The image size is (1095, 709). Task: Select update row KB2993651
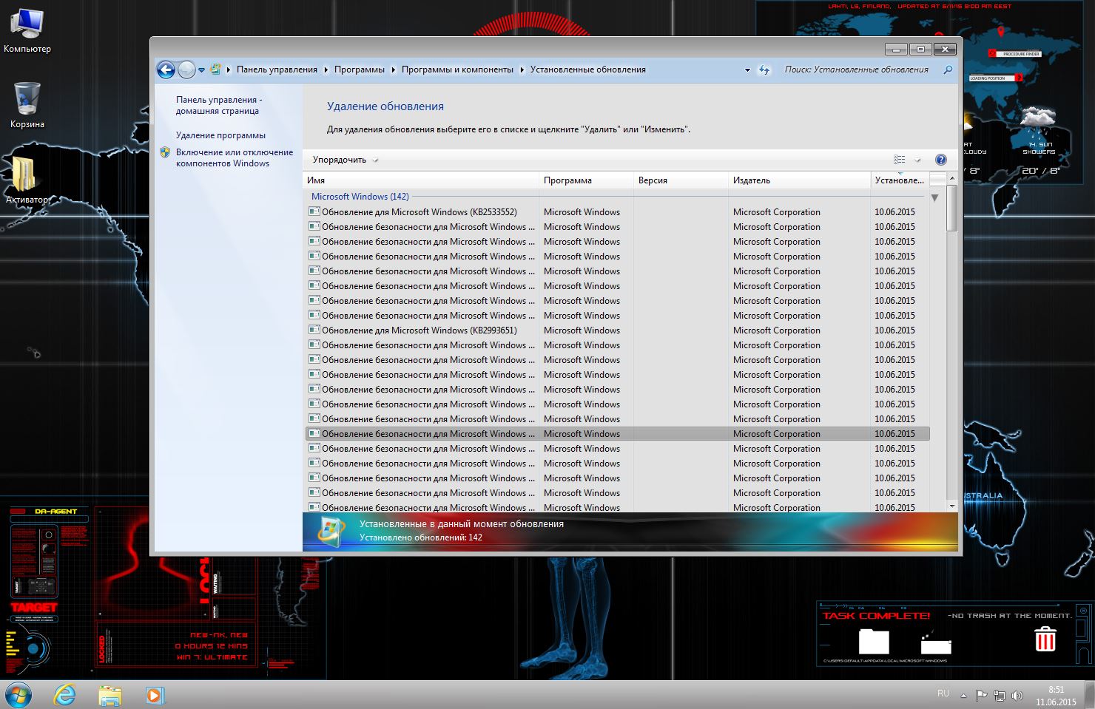coord(617,330)
